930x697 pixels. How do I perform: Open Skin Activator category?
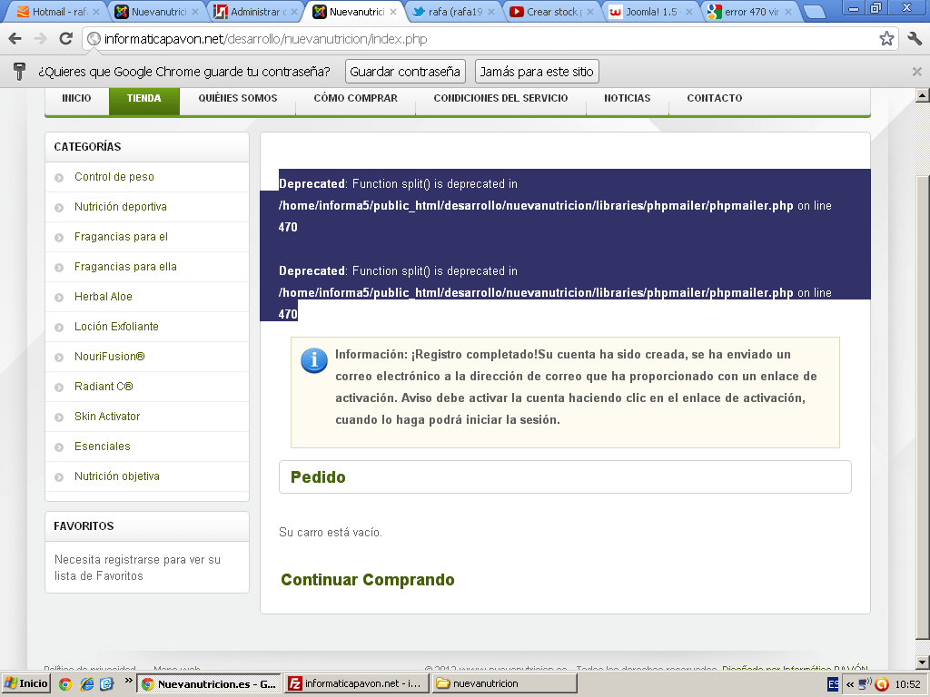coord(107,417)
